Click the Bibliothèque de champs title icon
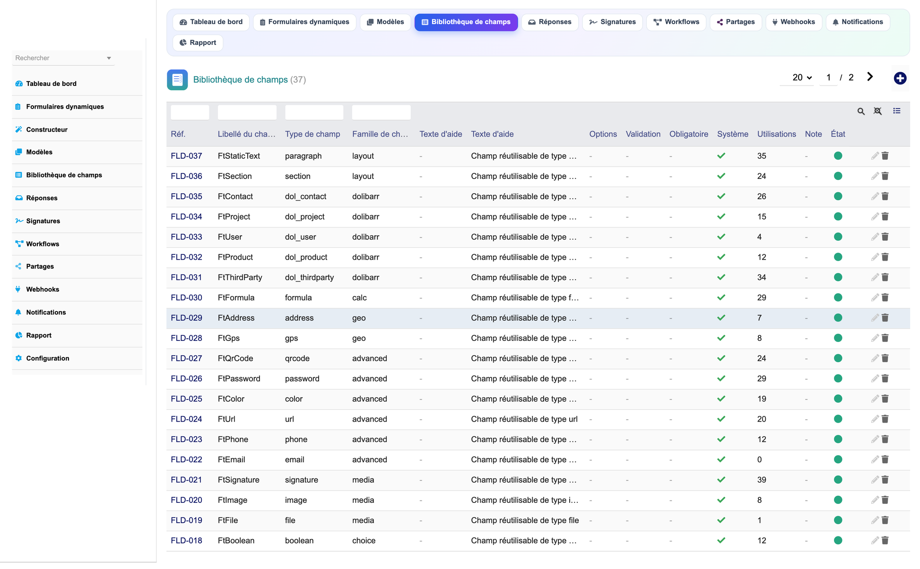This screenshot has height=569, width=920. coord(177,80)
